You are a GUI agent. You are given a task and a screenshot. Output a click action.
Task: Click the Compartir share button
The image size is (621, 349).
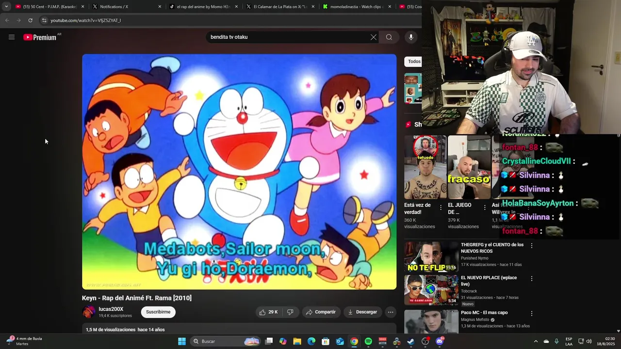[x=321, y=312]
